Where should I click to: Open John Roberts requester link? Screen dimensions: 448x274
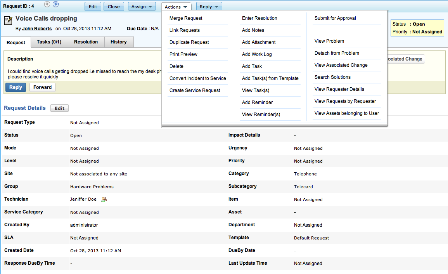pos(37,29)
